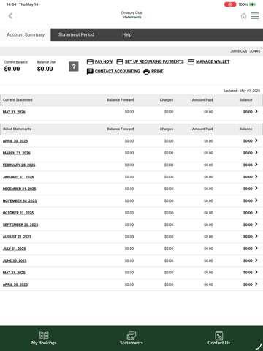Click the battery indicator in status bar

pos(253,4)
